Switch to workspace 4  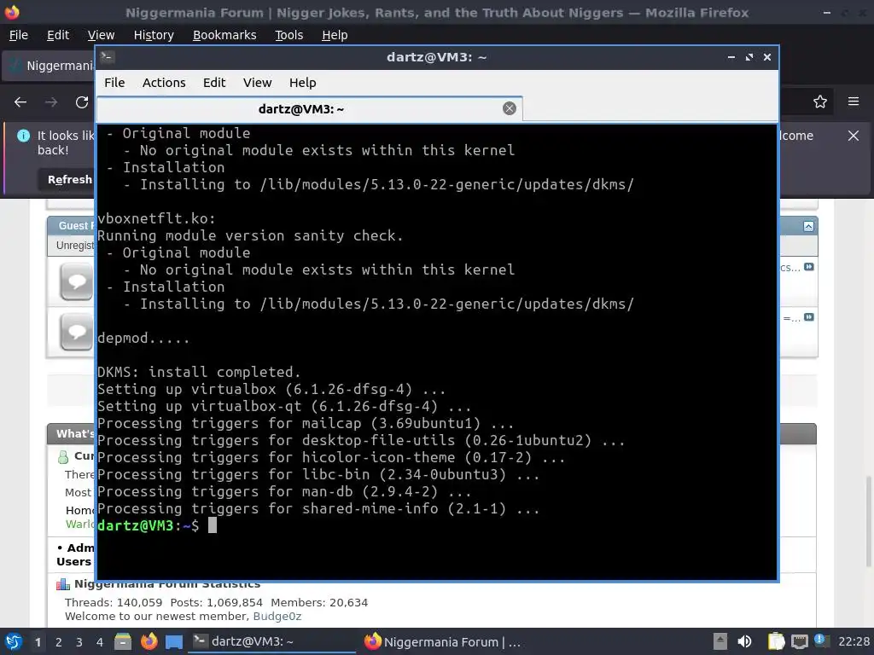coord(100,642)
